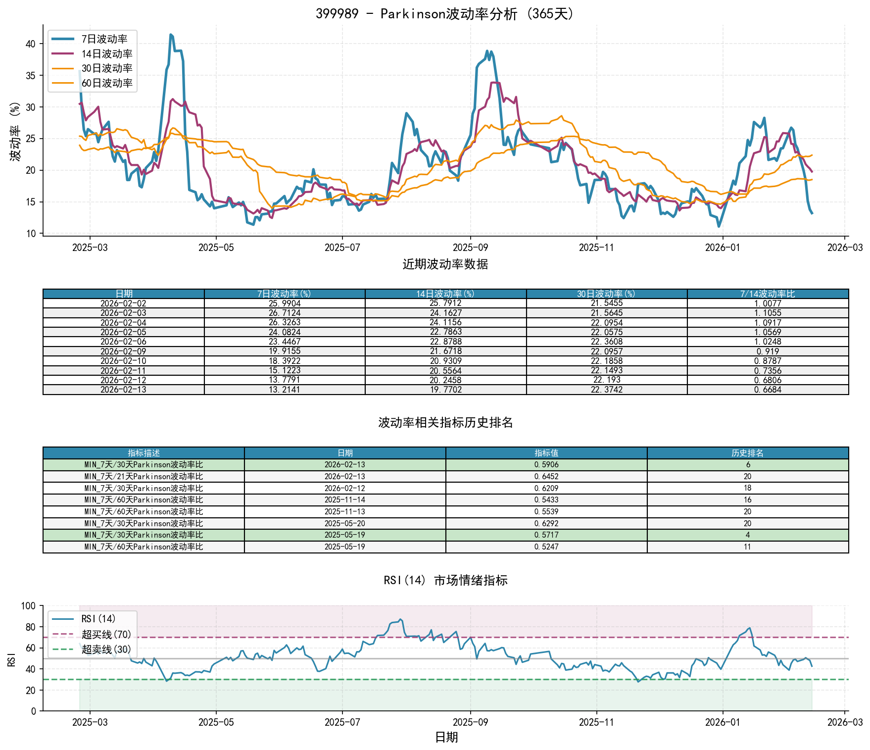This screenshot has height=750, width=870.
Task: Click the 历史排名 column header
Action: click(747, 453)
